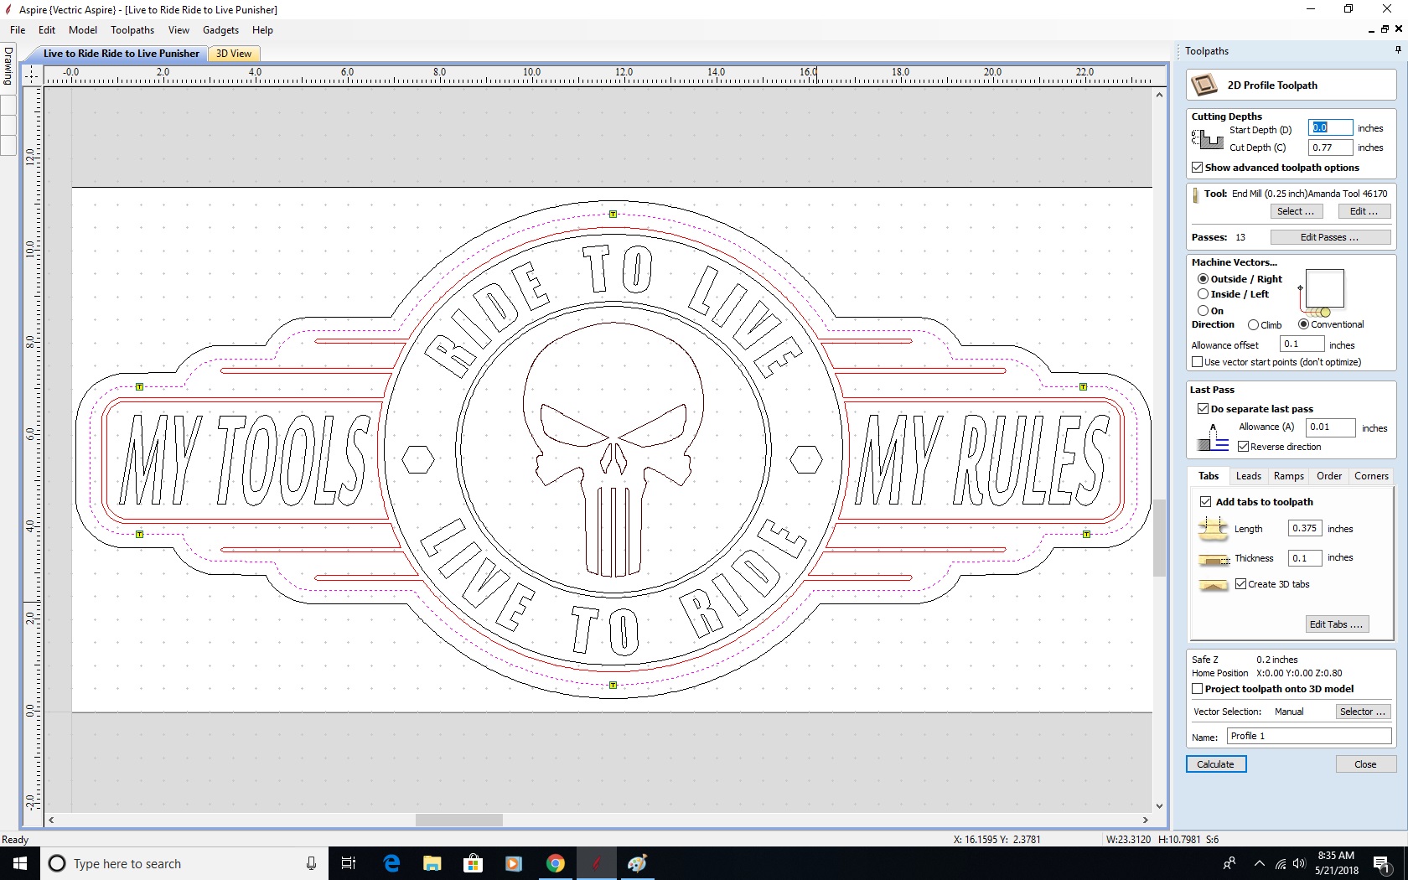This screenshot has height=880, width=1408.
Task: Click the toolpath Name field showing Profile 1
Action: click(1309, 736)
